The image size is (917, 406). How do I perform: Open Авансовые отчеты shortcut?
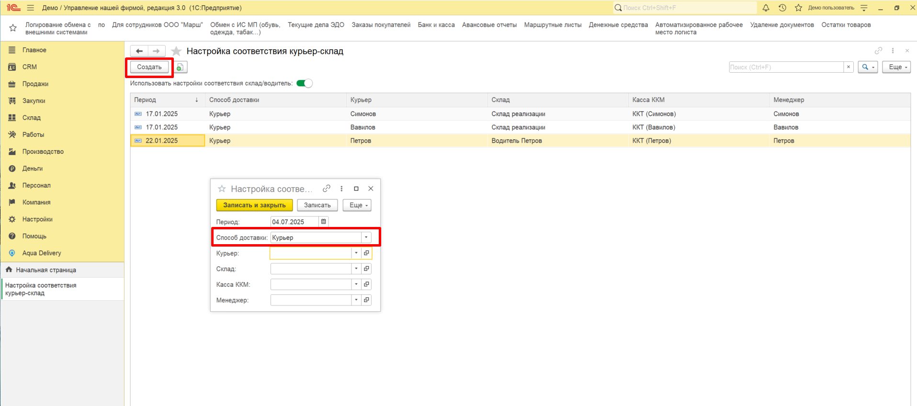pos(489,25)
